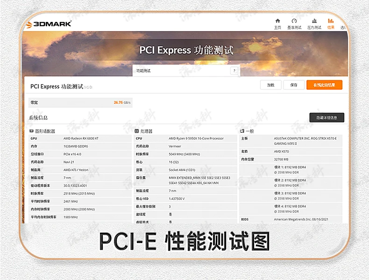Select the AMD Ryzen 9 5950X processor value
The width and height of the screenshot is (369, 280).
point(196,138)
